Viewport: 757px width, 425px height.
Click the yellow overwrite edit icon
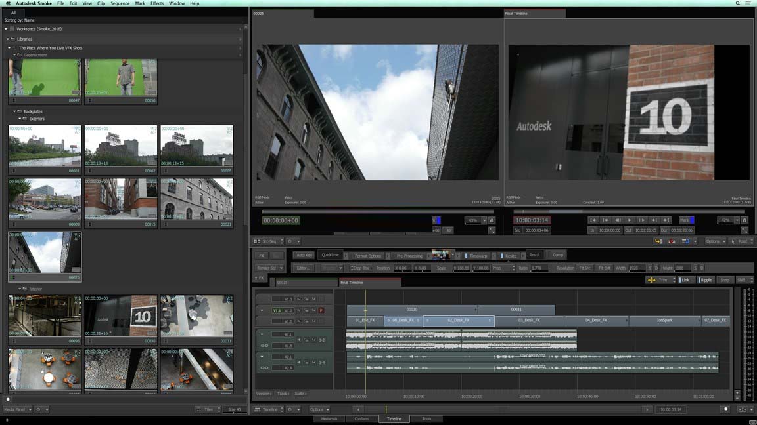click(x=658, y=241)
